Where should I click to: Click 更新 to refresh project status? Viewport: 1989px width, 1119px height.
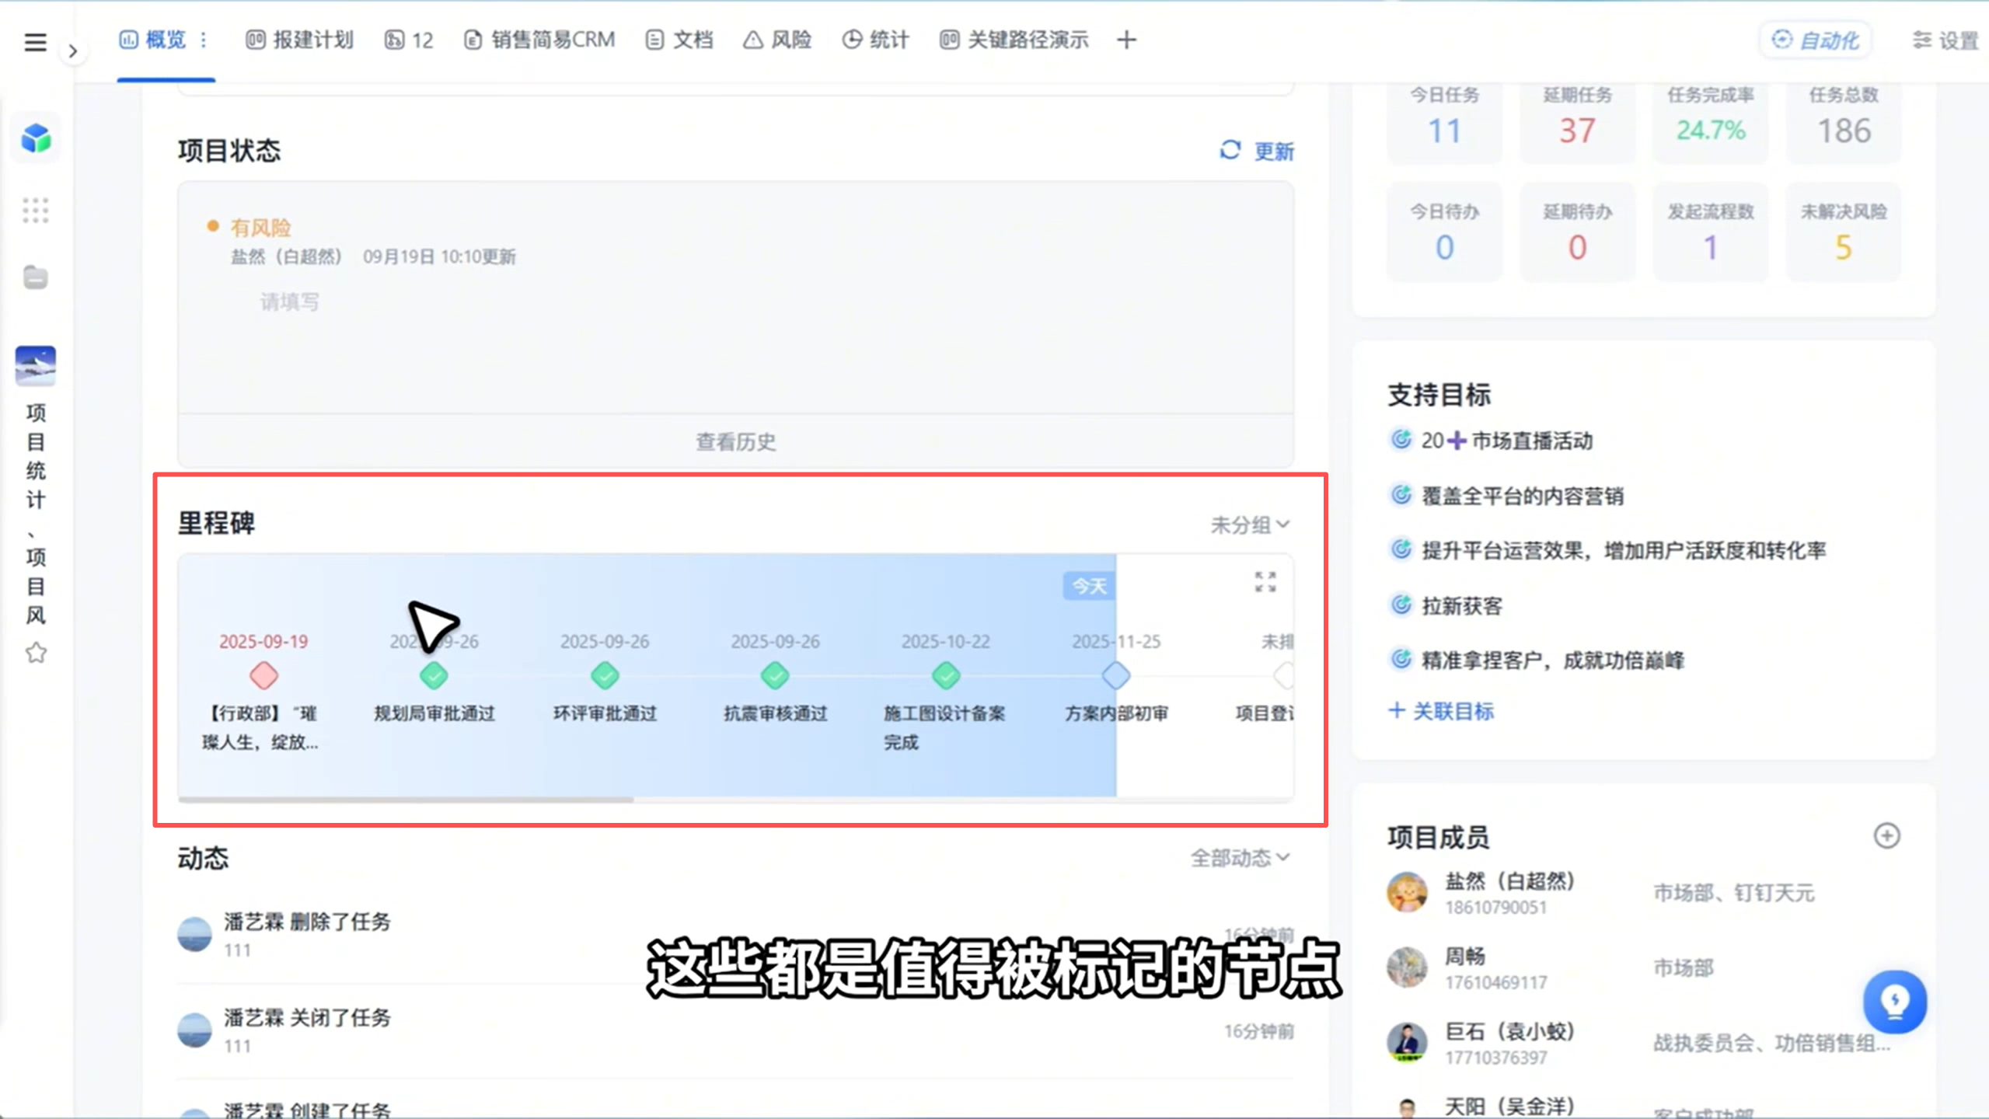click(x=1275, y=151)
